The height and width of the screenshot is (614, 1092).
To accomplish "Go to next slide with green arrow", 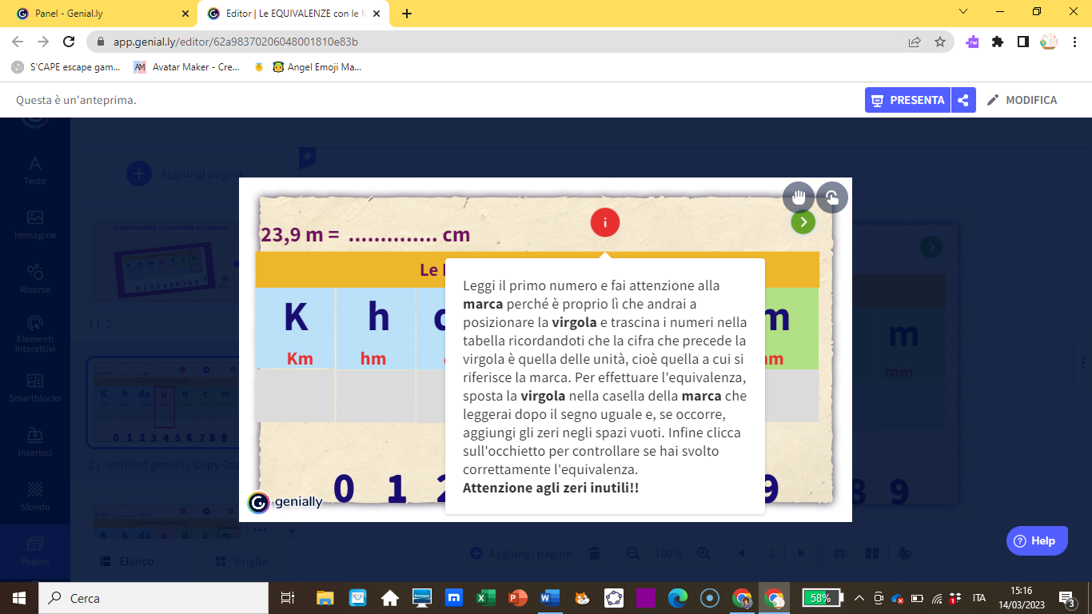I will tap(803, 222).
